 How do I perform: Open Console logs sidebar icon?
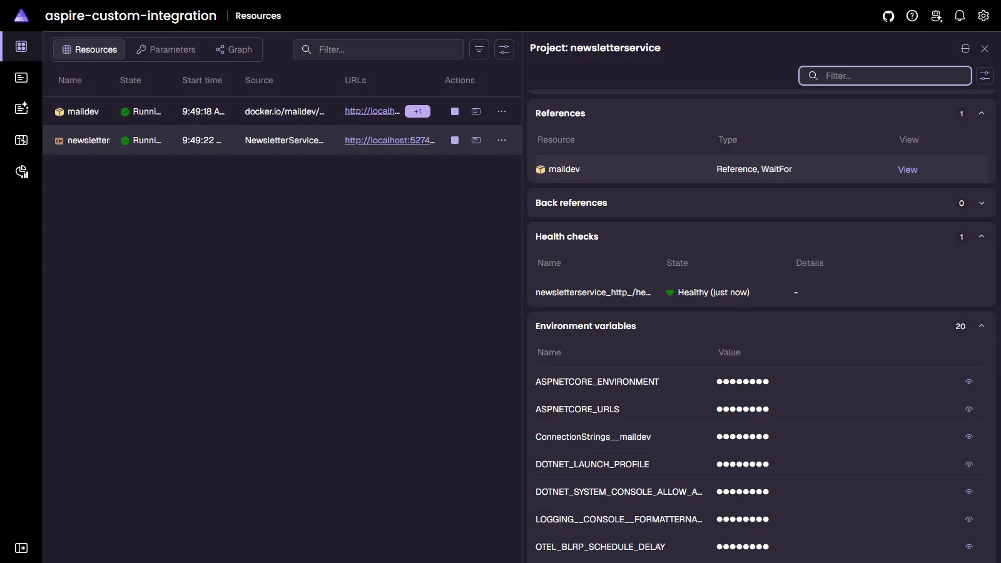click(x=21, y=78)
